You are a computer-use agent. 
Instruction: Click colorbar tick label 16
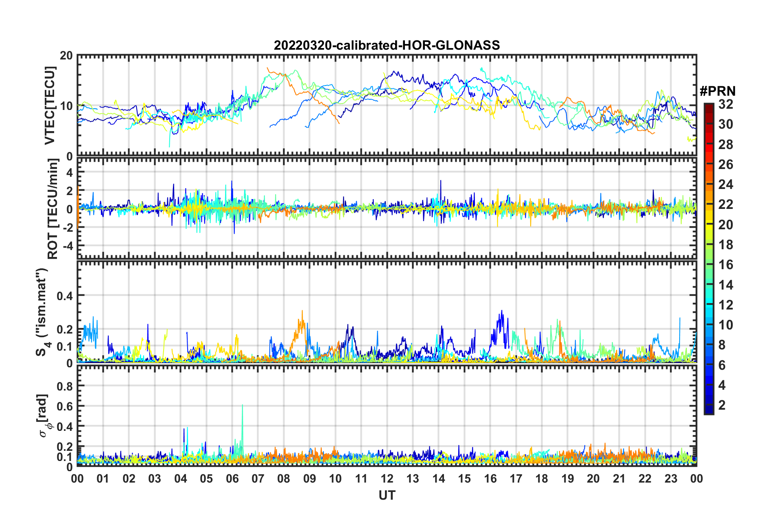(726, 265)
